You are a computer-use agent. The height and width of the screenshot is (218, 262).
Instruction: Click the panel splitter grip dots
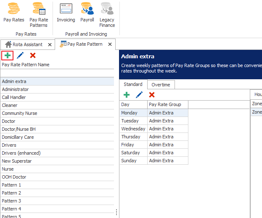coord(116,212)
